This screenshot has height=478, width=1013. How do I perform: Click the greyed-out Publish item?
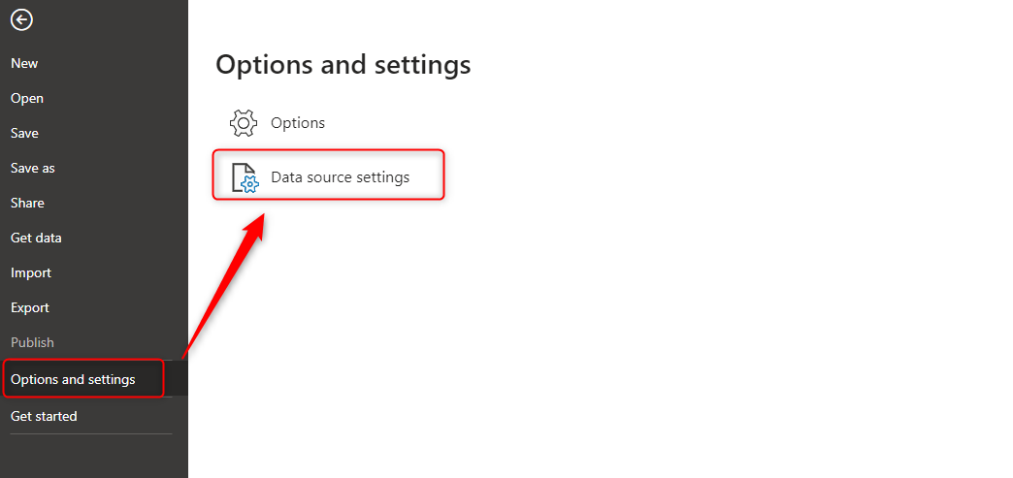point(32,342)
